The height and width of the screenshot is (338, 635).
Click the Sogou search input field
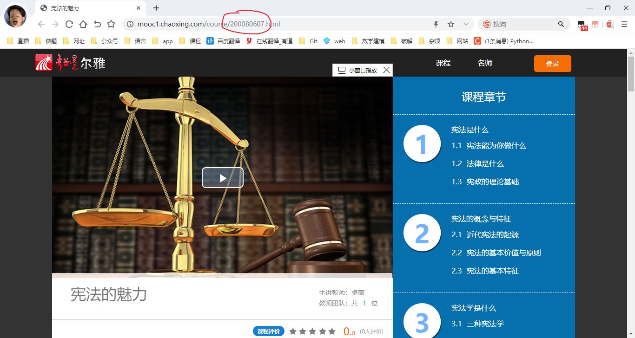coord(523,24)
